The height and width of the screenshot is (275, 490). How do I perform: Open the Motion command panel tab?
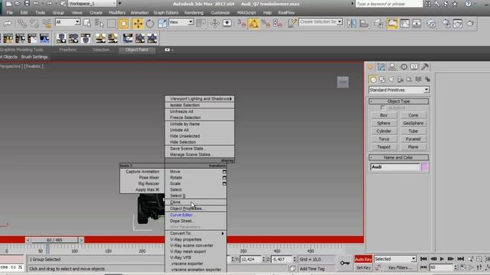click(403, 66)
